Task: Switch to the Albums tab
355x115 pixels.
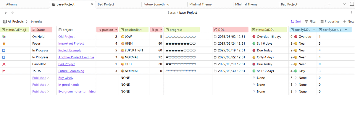Action: coord(12,4)
